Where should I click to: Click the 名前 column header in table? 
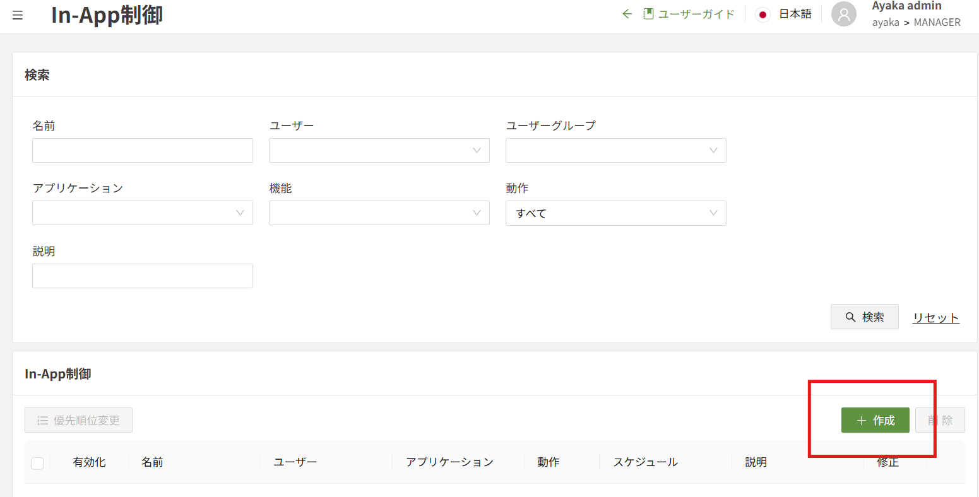pos(152,462)
